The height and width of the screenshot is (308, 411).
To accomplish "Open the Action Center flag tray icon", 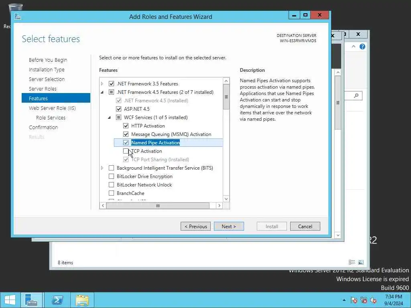I will (354, 300).
